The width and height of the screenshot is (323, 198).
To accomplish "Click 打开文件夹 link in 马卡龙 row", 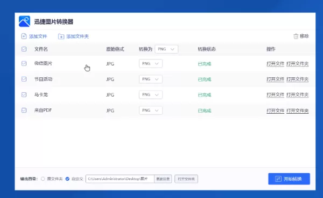I will point(298,95).
